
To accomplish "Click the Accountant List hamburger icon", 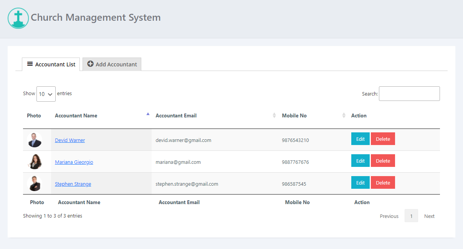I will 30,64.
